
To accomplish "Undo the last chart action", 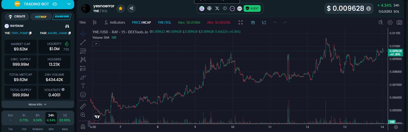I will coord(276,22).
